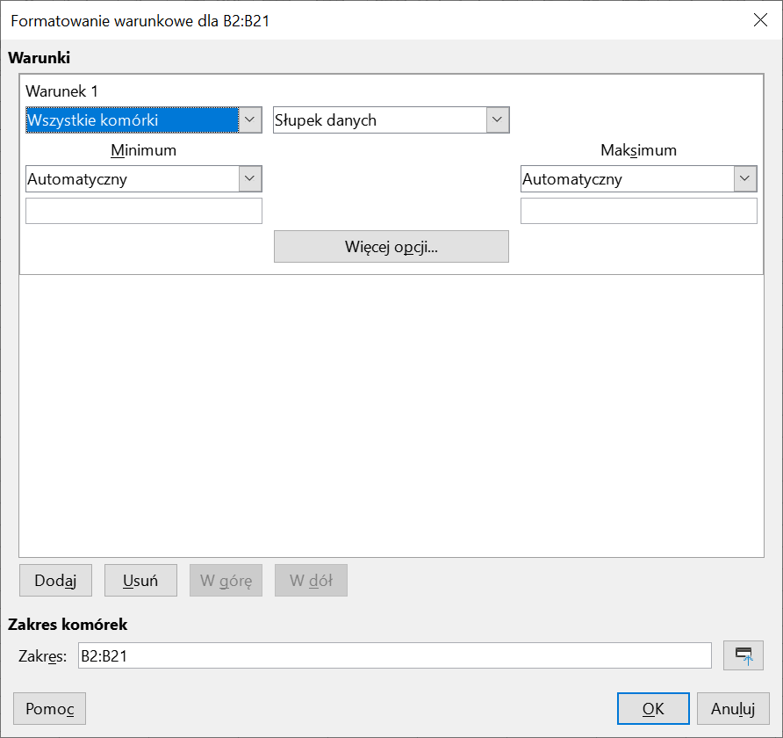Click the Zakres field containing B2:B21
The image size is (783, 738).
pos(394,655)
